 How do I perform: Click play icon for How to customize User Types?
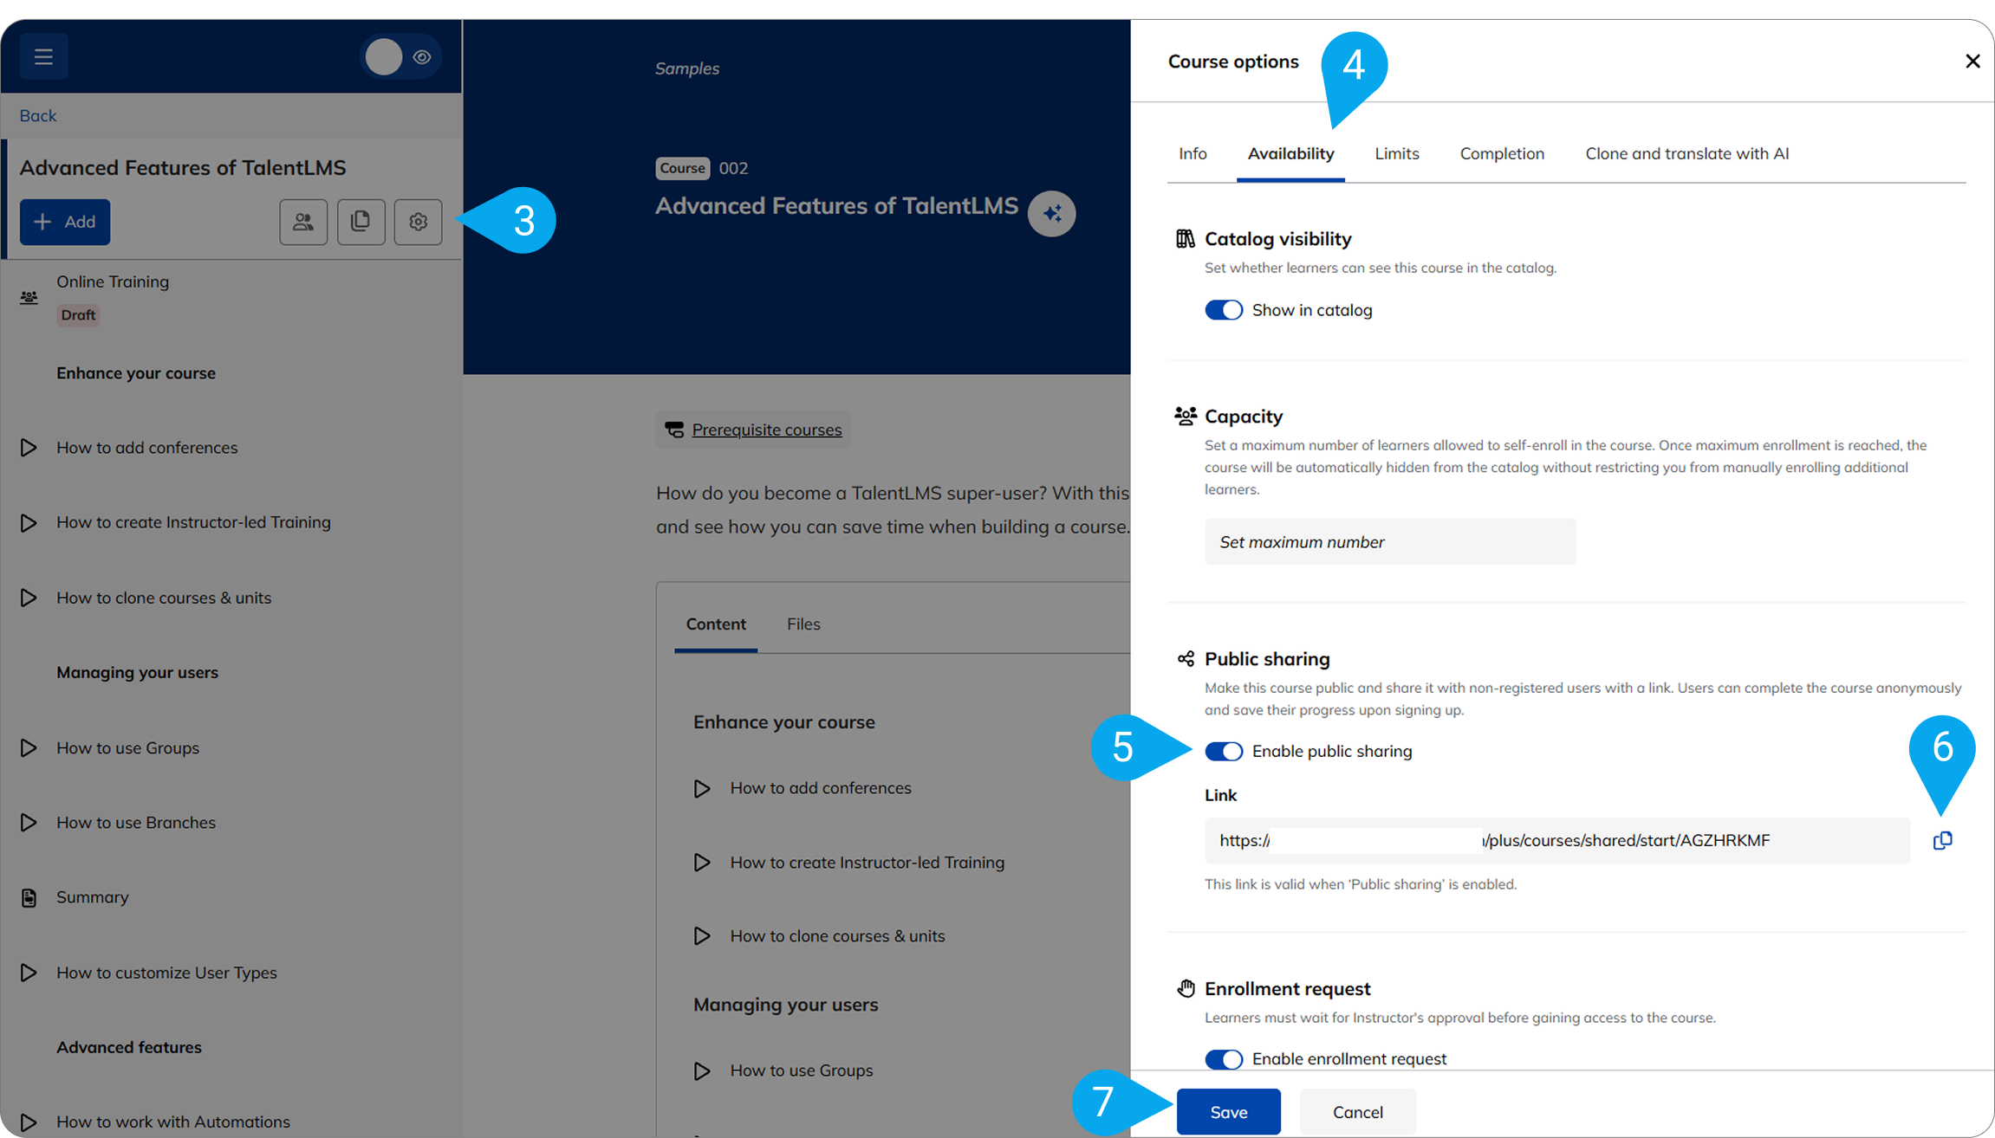click(x=29, y=973)
